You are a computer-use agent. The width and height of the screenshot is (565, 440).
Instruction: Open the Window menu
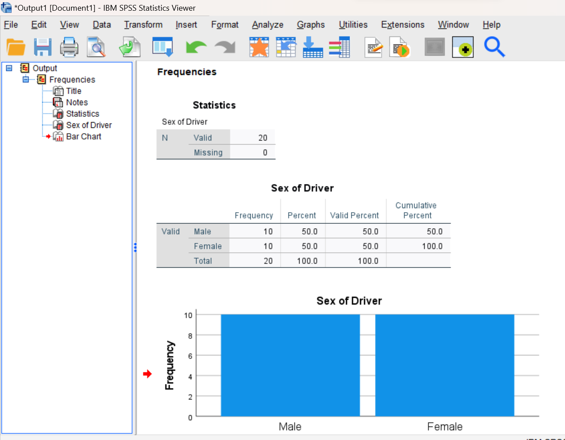(x=454, y=25)
